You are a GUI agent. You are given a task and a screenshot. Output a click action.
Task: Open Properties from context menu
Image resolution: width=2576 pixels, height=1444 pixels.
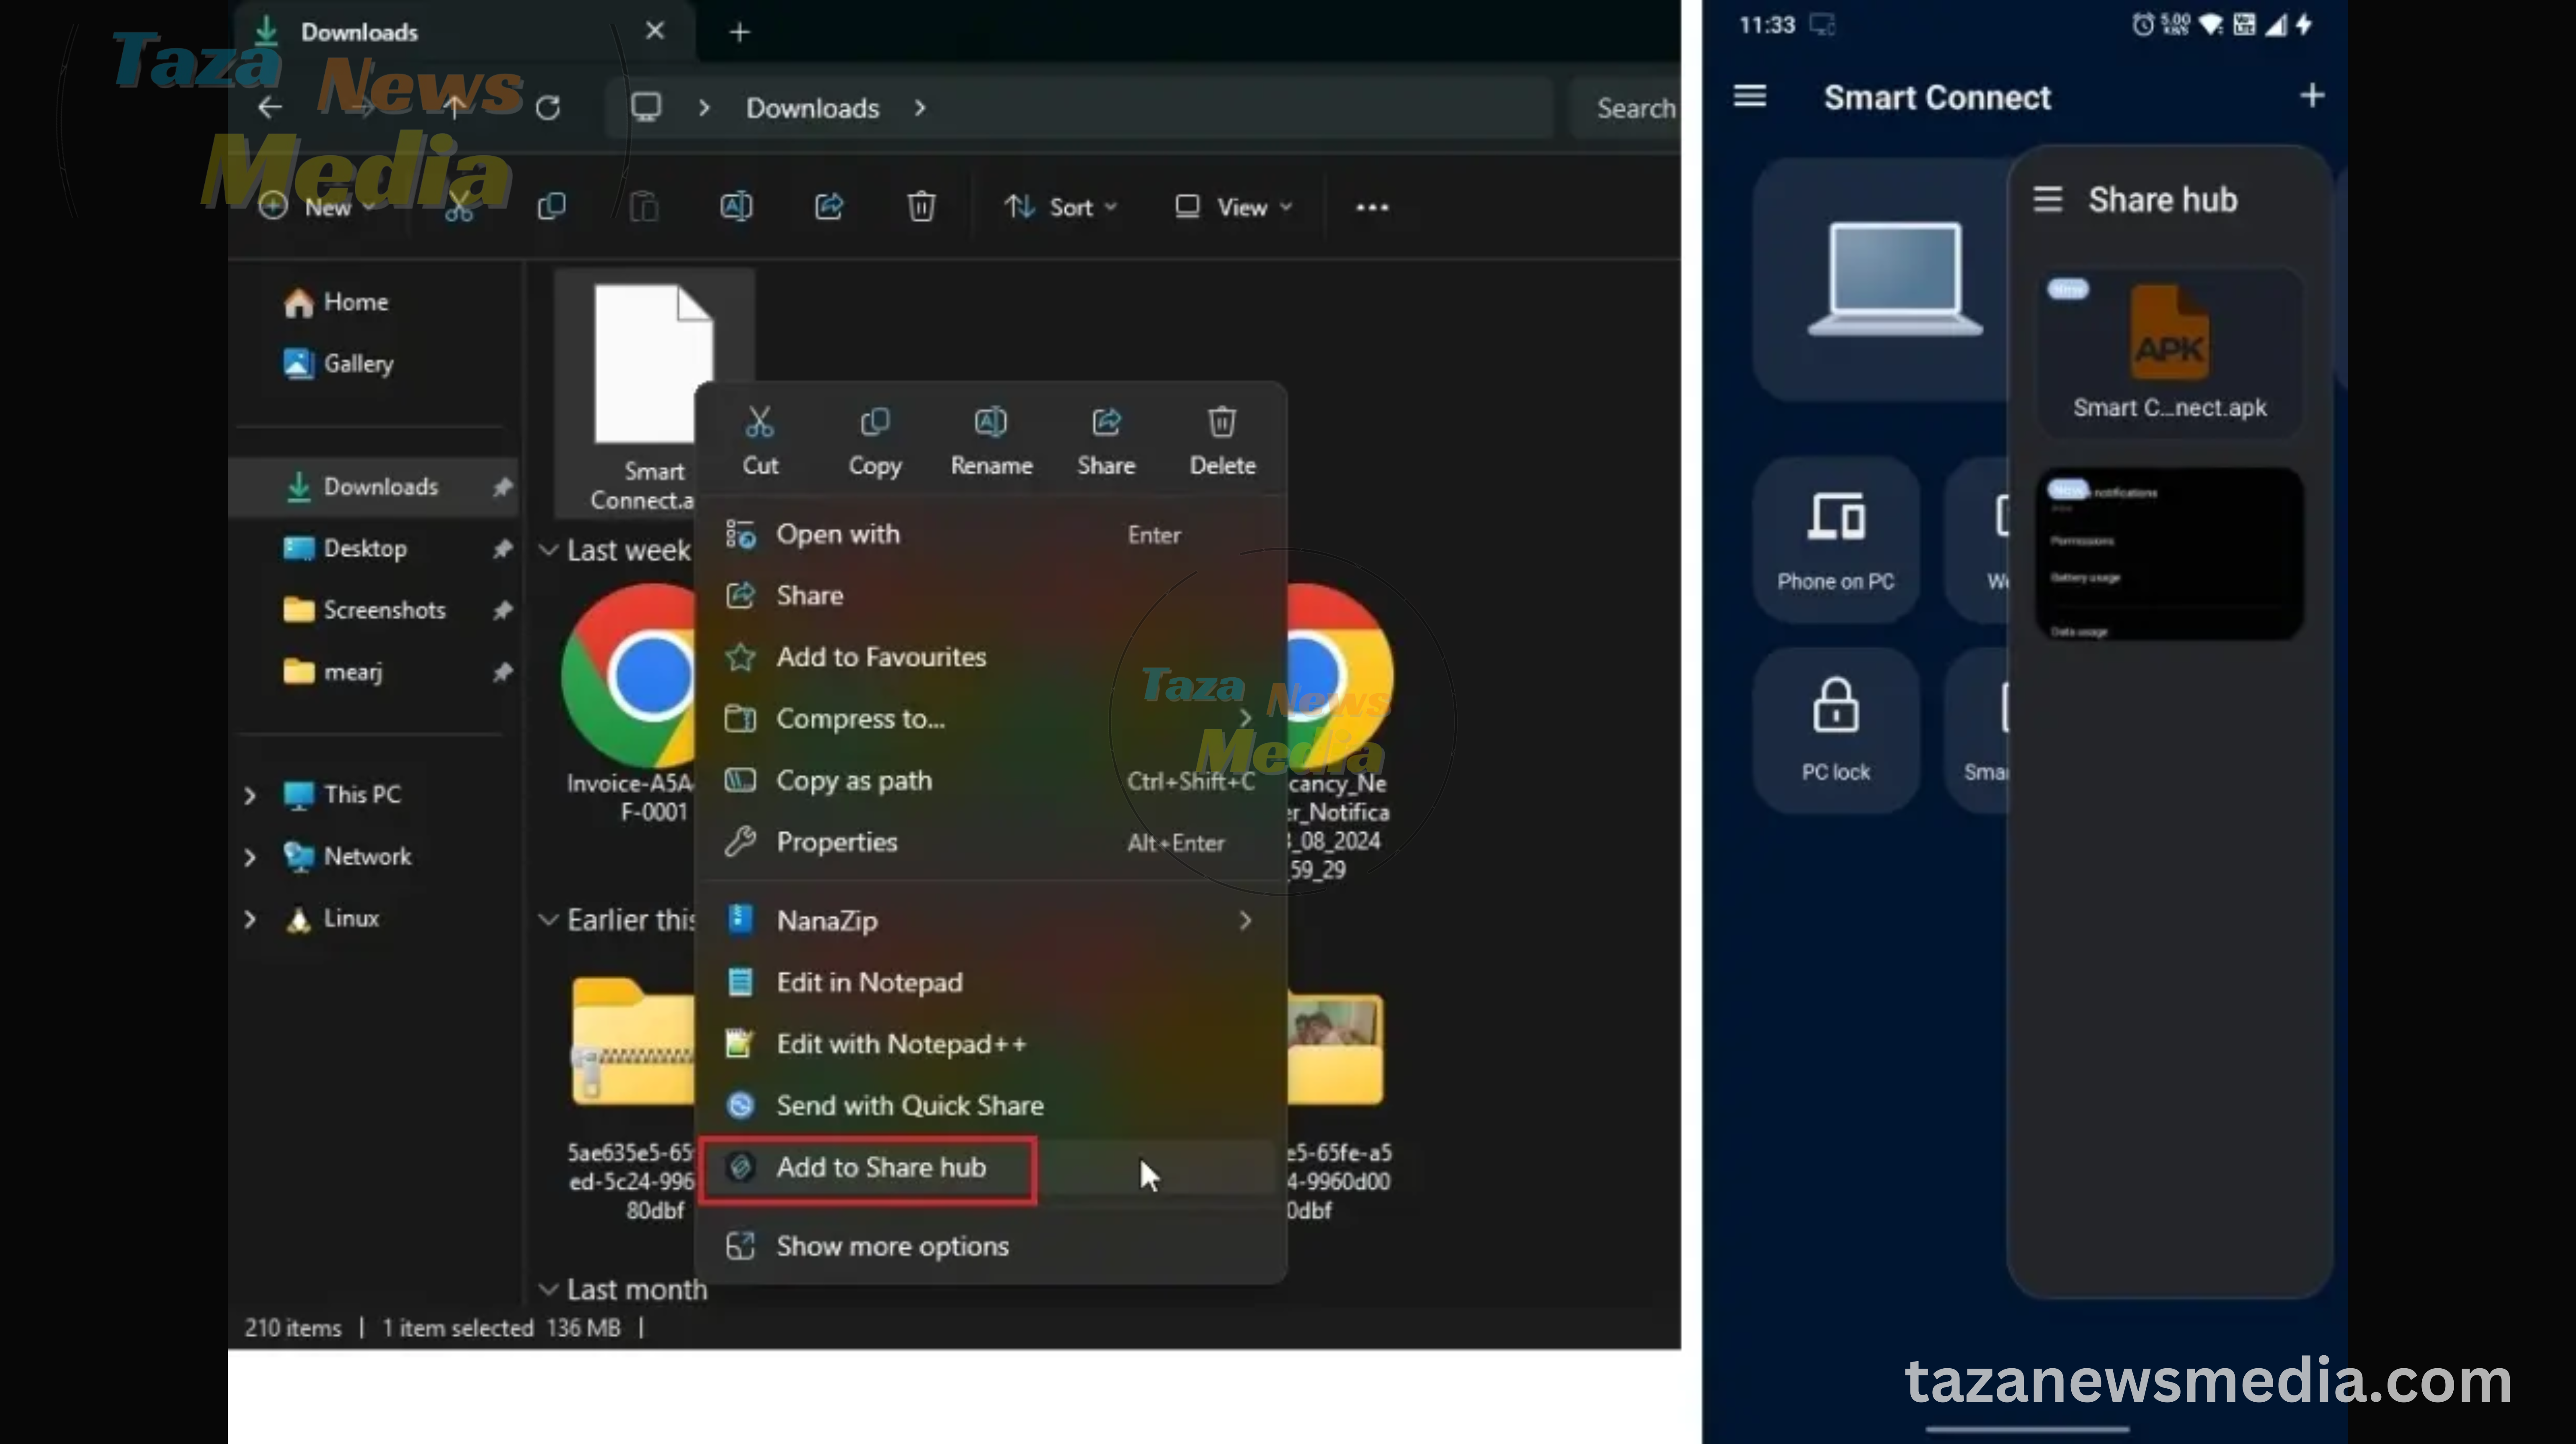[x=990, y=843]
